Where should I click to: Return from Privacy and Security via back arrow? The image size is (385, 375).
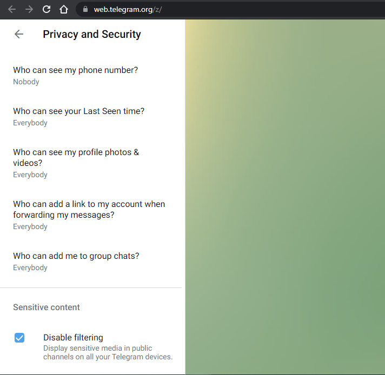point(19,34)
